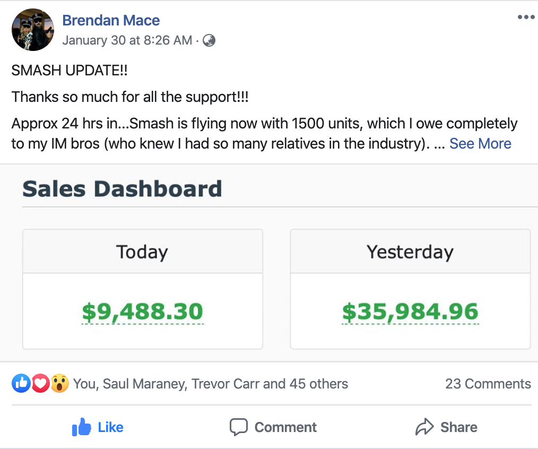View the 23 Comments link
The width and height of the screenshot is (538, 449).
click(488, 384)
